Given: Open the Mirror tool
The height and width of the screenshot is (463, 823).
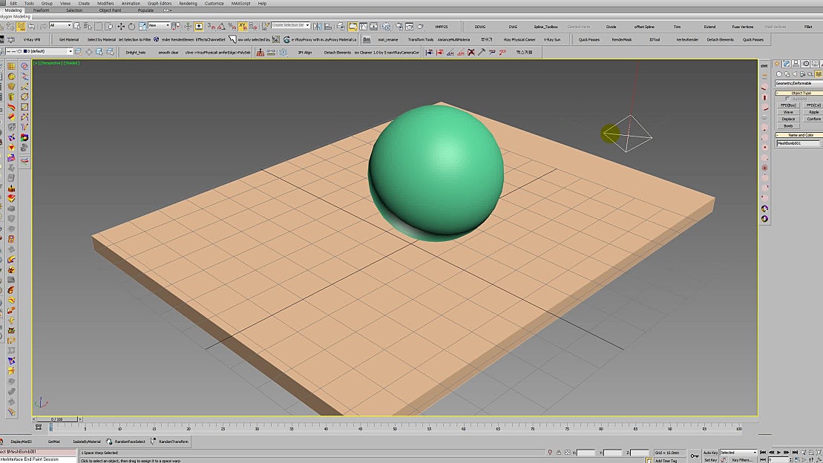Looking at the screenshot, I should point(317,27).
